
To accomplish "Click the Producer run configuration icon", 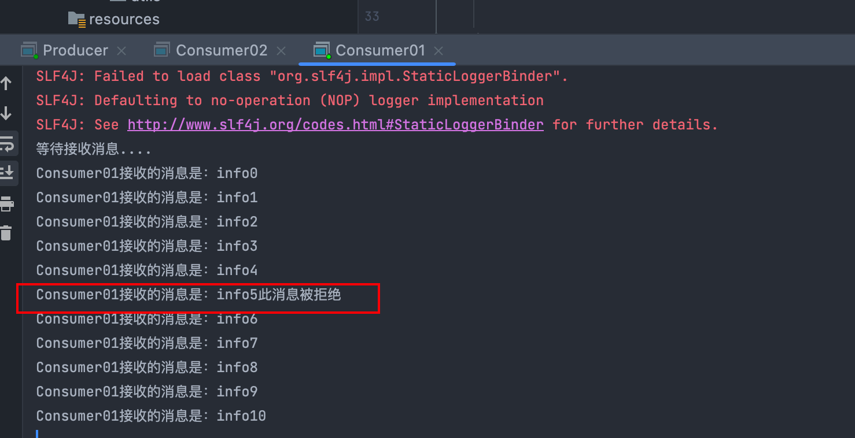I will point(30,51).
